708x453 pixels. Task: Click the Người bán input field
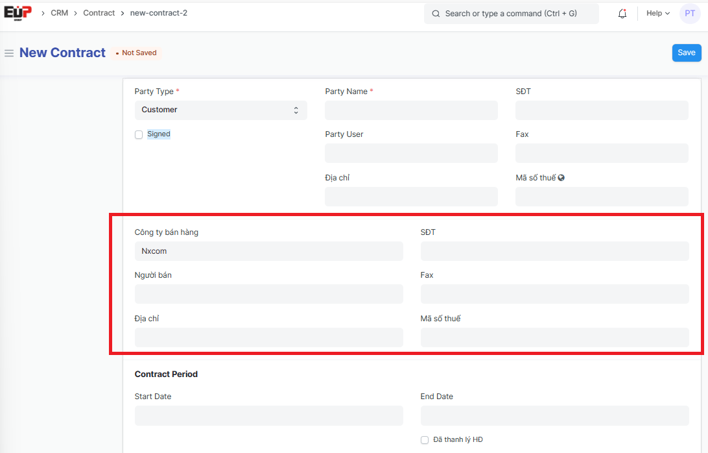pyautogui.click(x=268, y=294)
